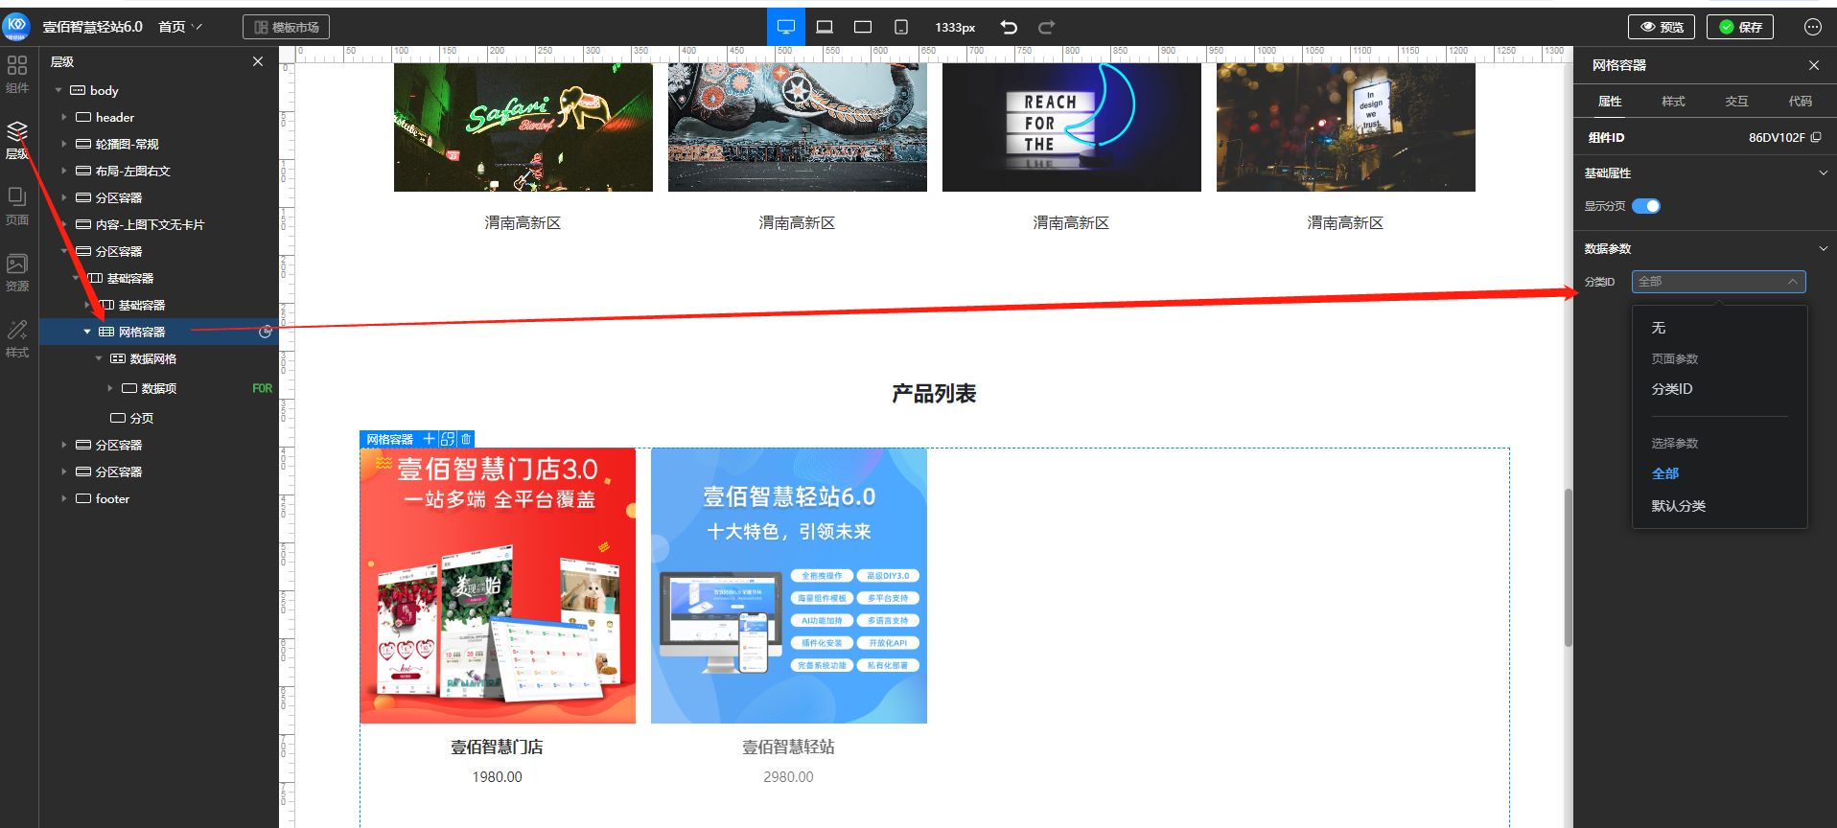Expand the 布局-左图右文 tree node

(64, 171)
